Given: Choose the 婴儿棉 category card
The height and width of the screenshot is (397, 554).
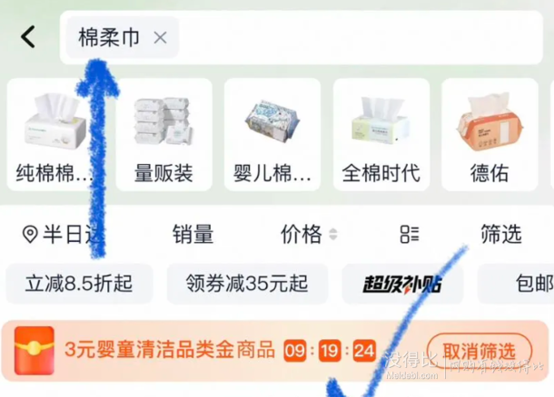Looking at the screenshot, I should click(272, 135).
